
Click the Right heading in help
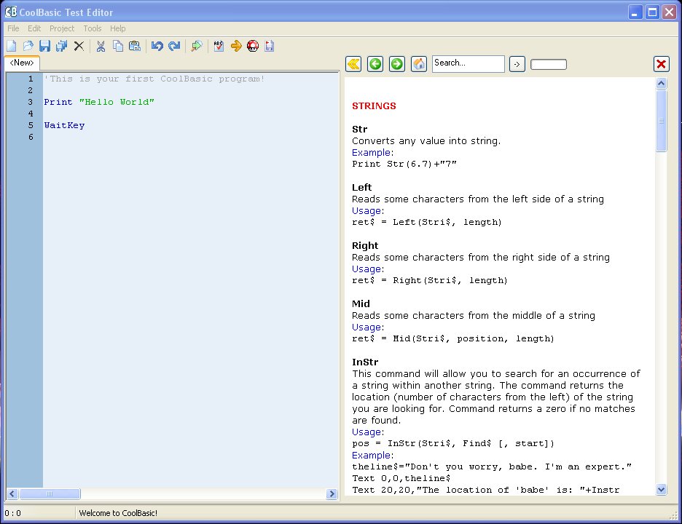pos(365,246)
